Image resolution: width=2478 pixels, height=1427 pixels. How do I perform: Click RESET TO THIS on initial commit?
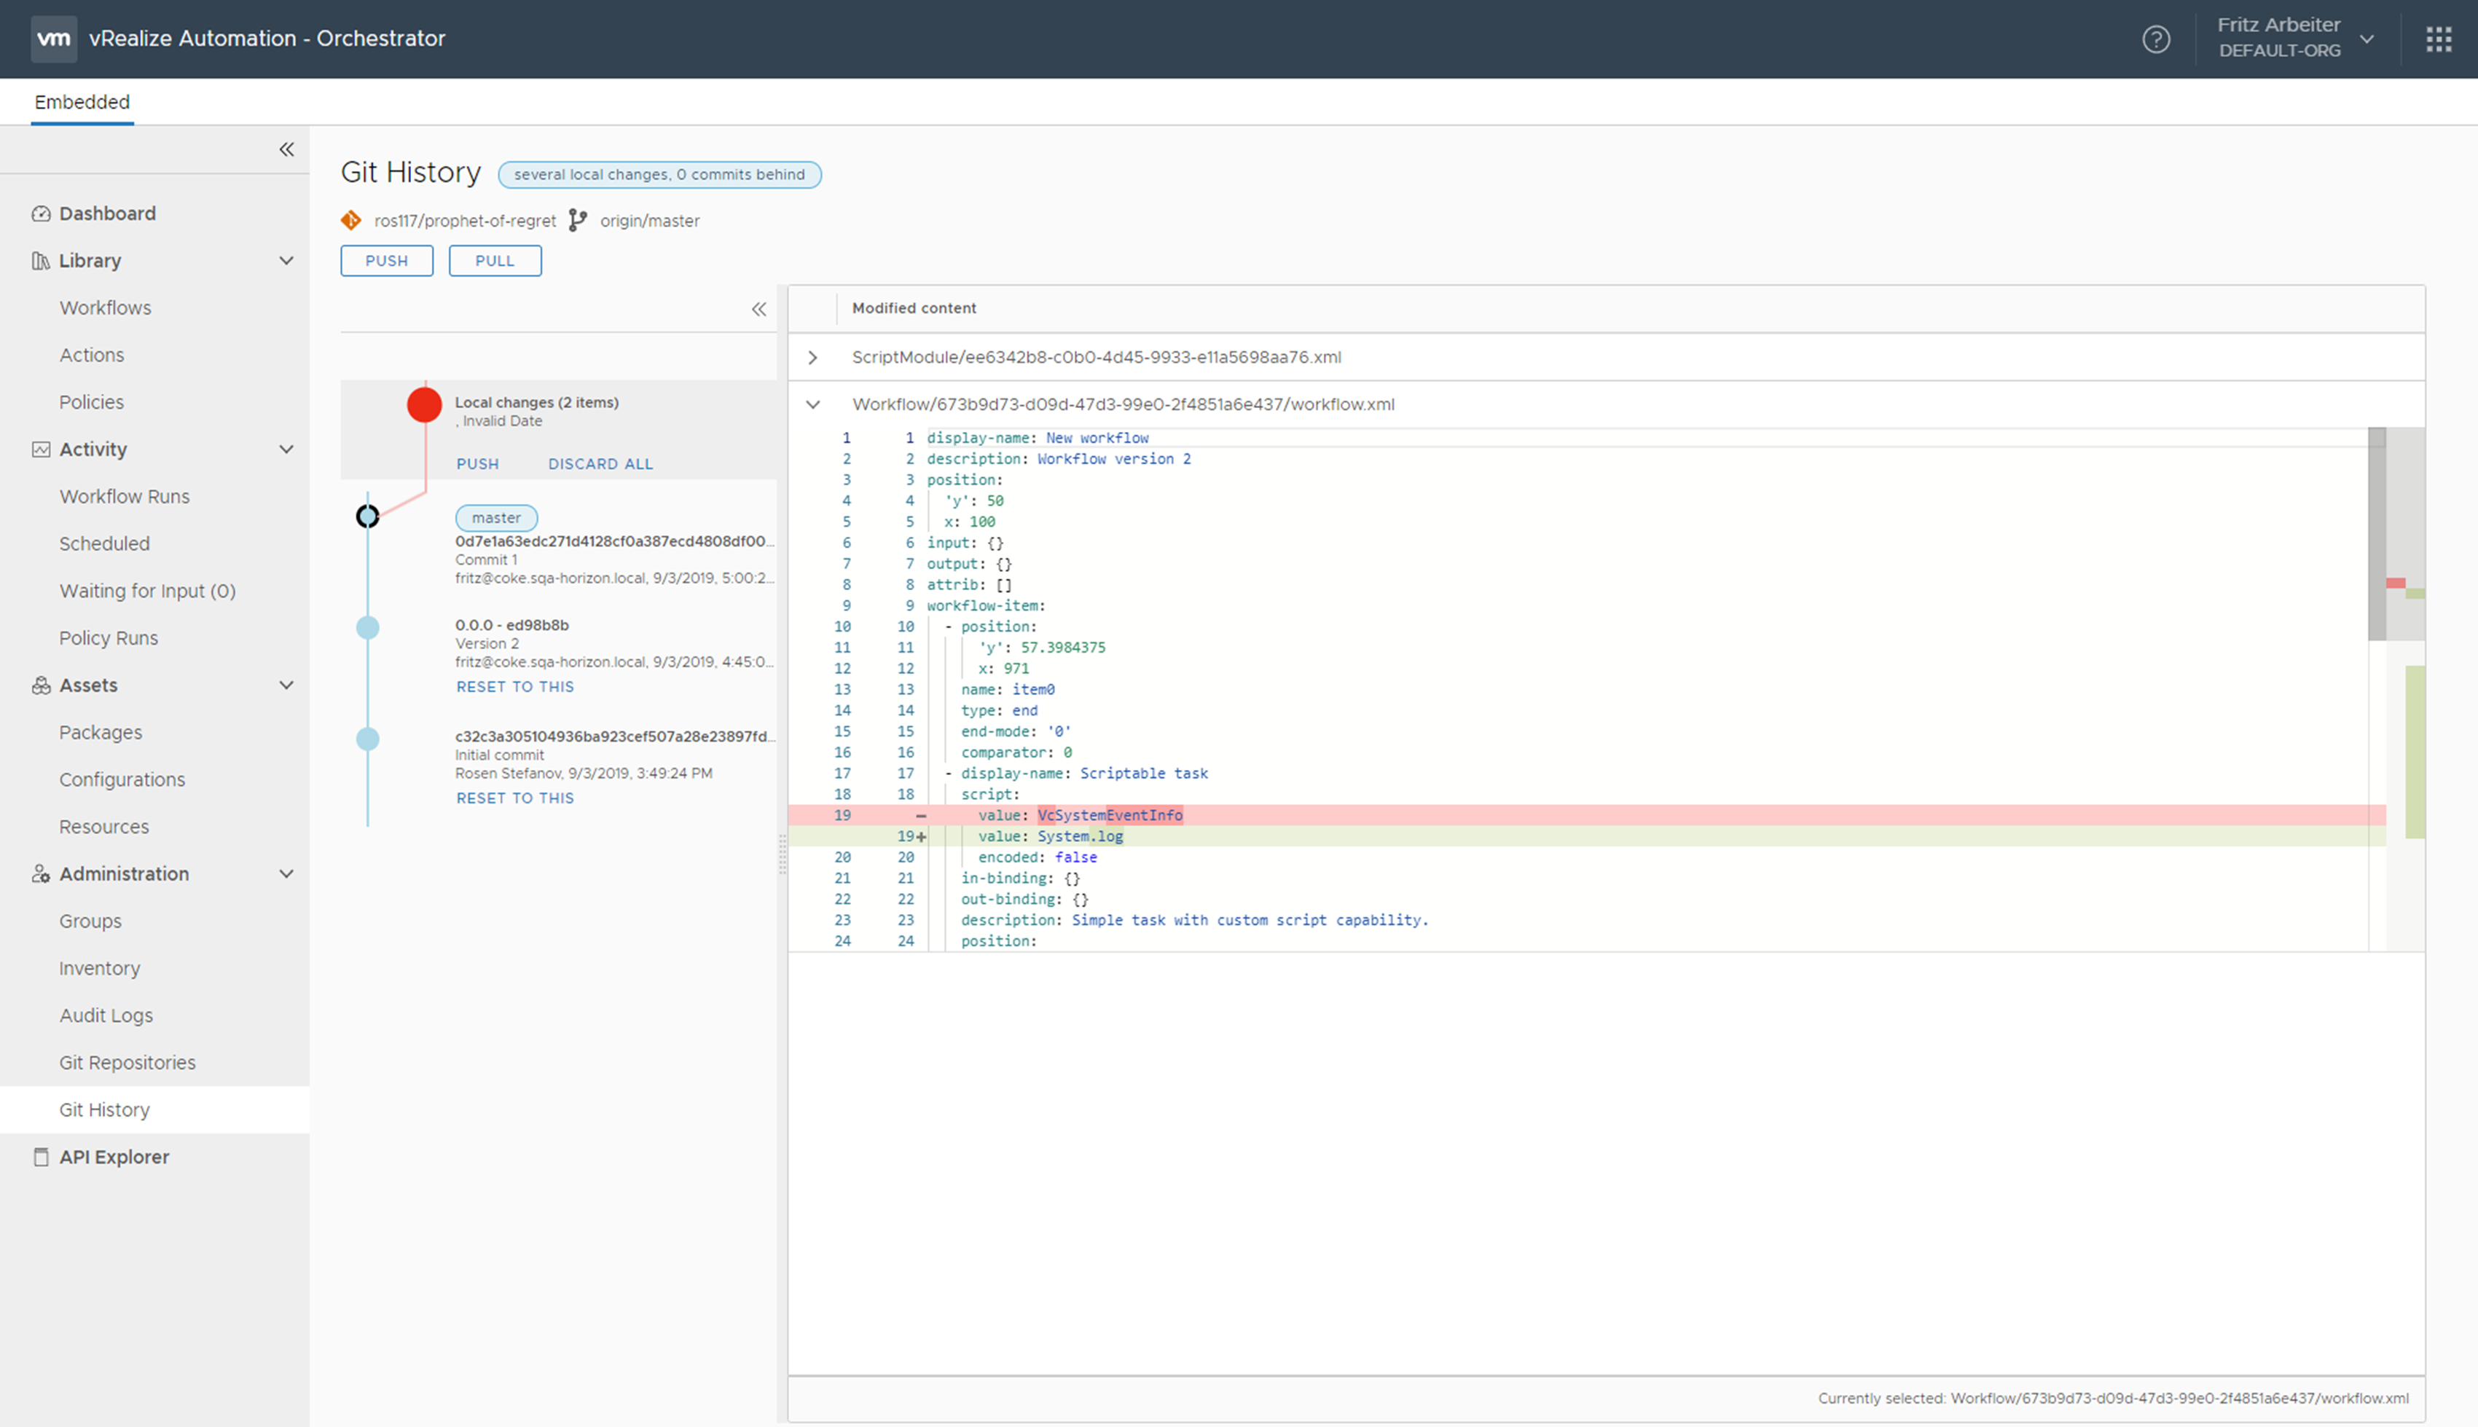(512, 798)
